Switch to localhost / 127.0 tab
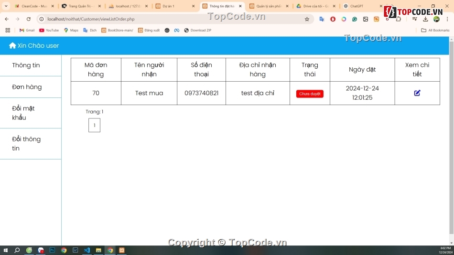Screen dimensions: 454x255 pos(128,6)
